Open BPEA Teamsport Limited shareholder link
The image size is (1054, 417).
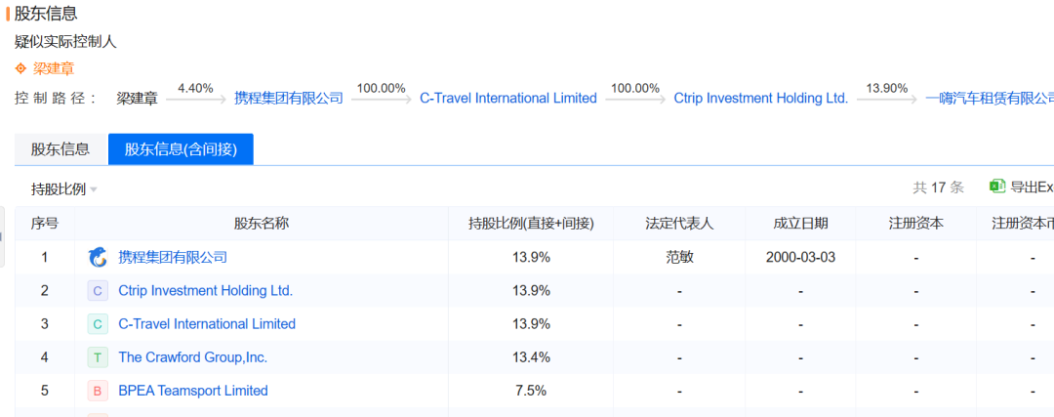pyautogui.click(x=193, y=391)
